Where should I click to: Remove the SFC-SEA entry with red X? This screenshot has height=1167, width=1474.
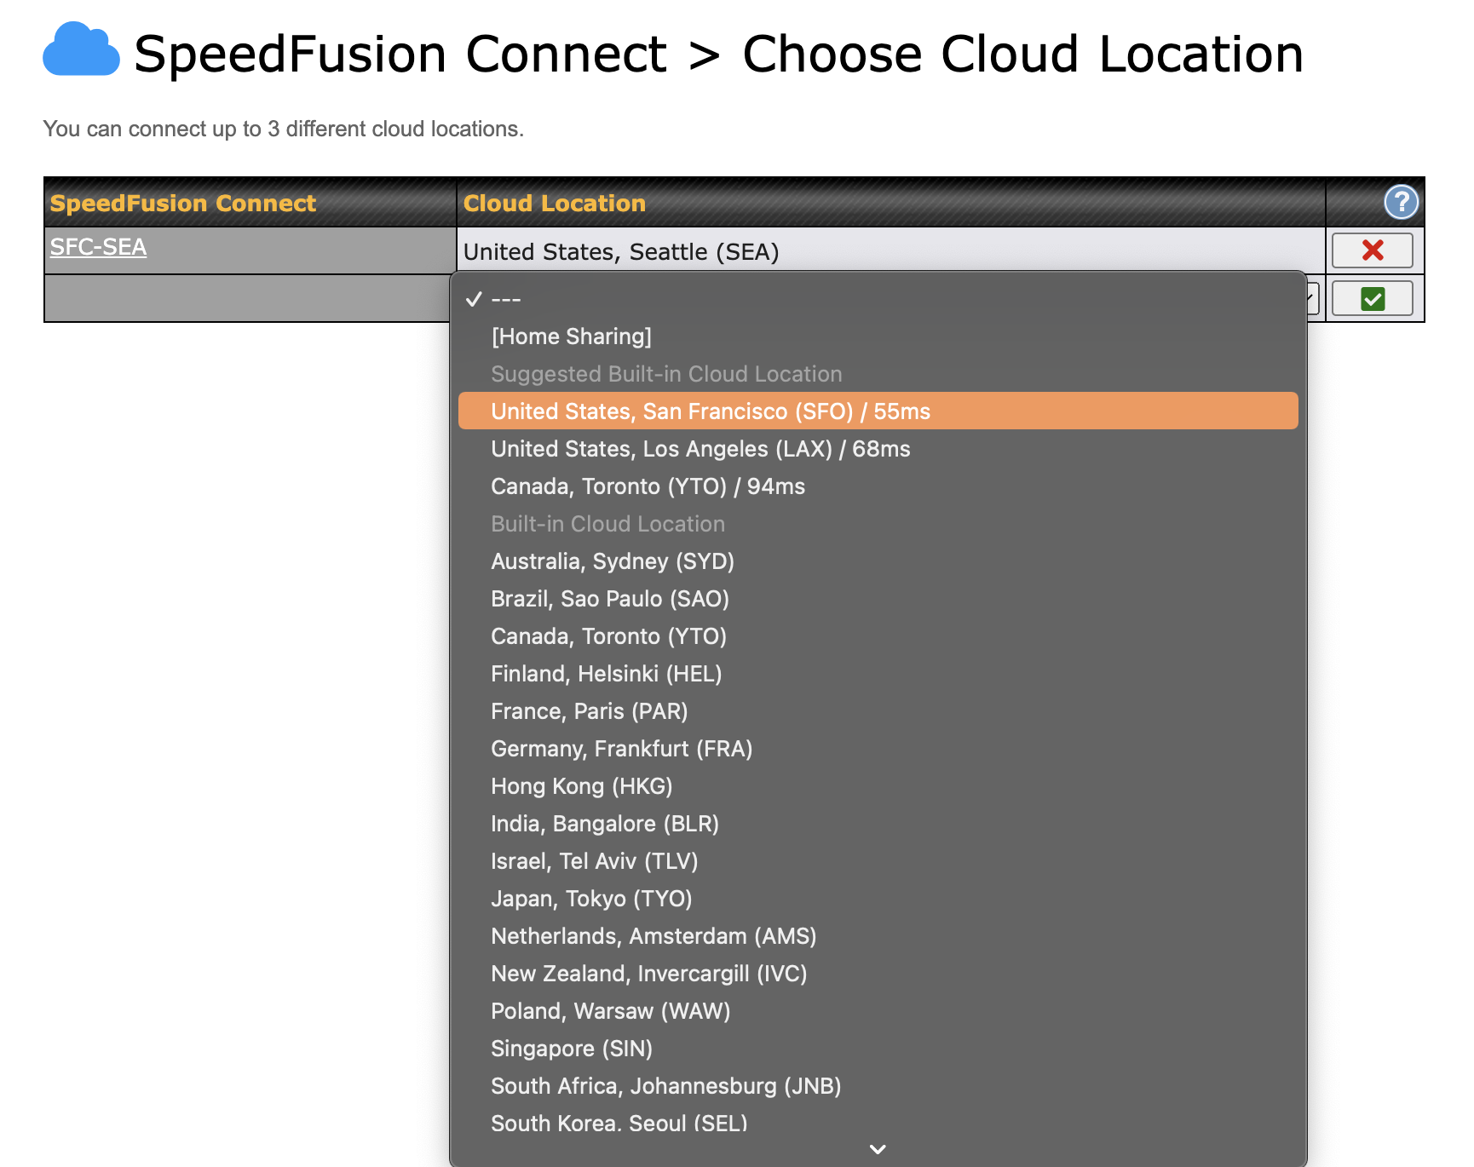click(x=1372, y=250)
